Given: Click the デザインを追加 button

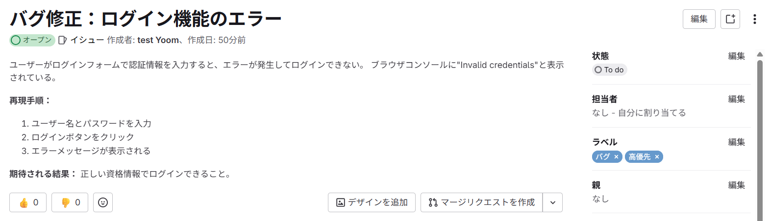Looking at the screenshot, I should pos(372,202).
